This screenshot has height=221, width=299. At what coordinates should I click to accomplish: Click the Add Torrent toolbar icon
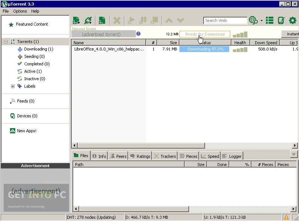tap(76, 20)
